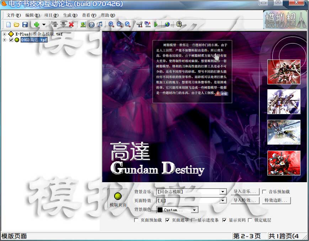Open the 文件(F) menu
This screenshot has width=309, height=241.
(x=14, y=15)
